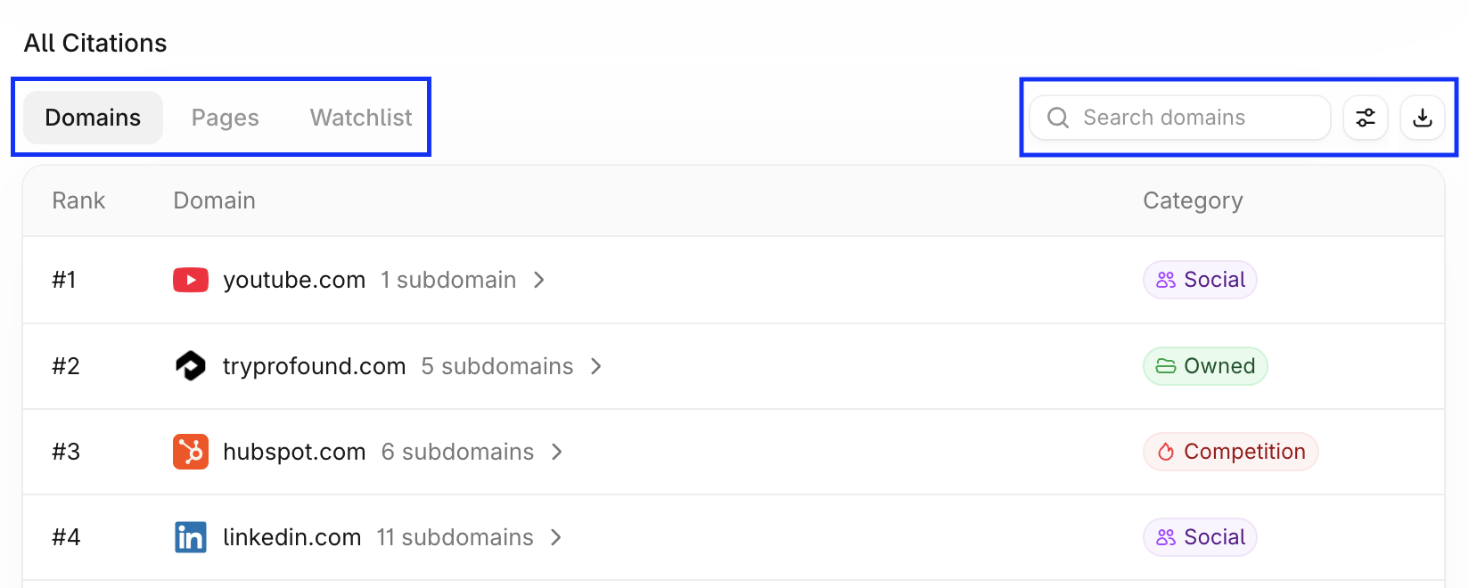The image size is (1469, 588).
Task: Select the Domains tab
Action: tap(93, 118)
